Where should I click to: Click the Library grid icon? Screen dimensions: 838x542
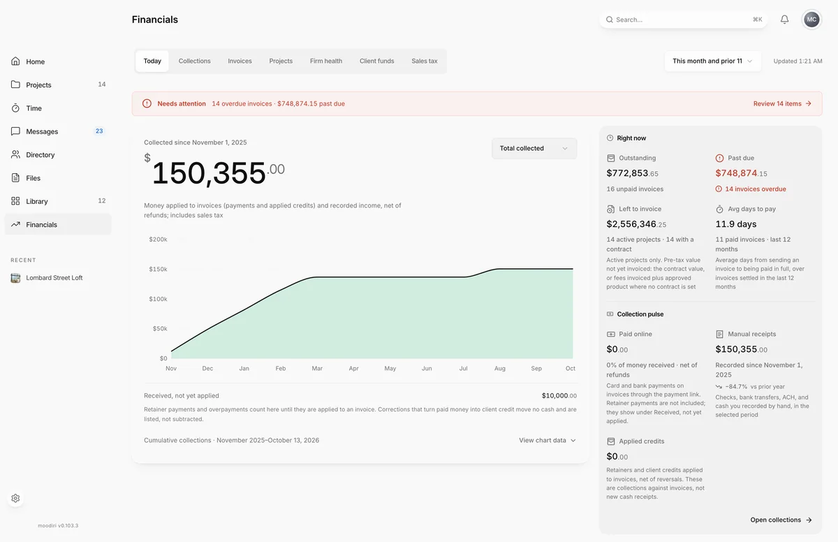(x=15, y=201)
